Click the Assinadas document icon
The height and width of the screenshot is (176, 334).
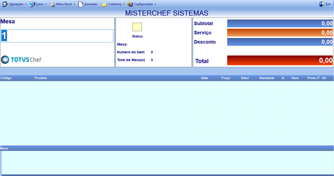(x=80, y=4)
